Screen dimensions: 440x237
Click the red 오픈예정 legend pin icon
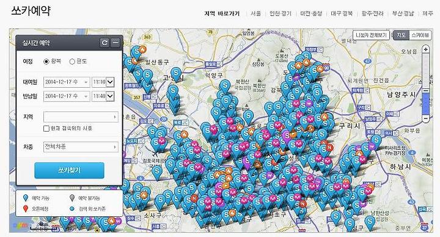pos(26,208)
